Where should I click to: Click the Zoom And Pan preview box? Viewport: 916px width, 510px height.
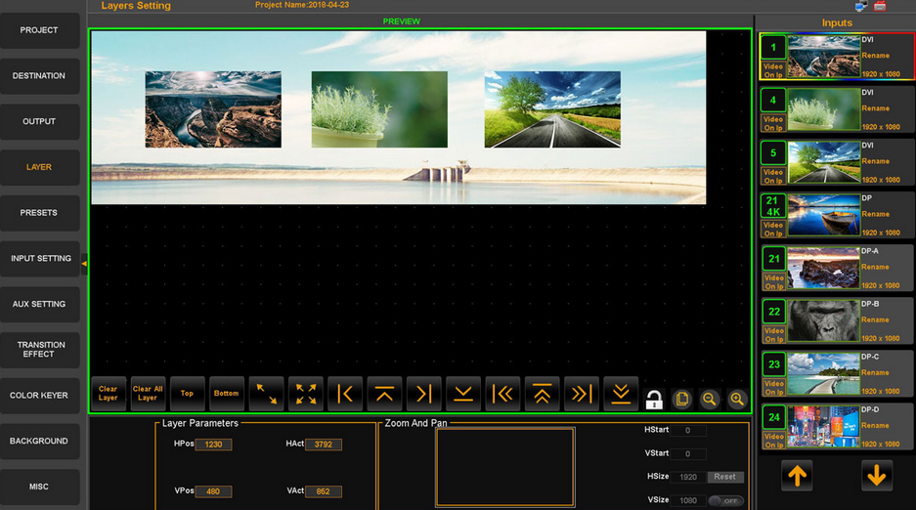(x=505, y=467)
